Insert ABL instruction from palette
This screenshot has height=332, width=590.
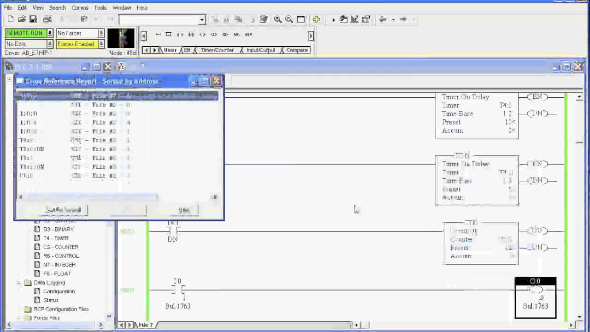click(236, 35)
